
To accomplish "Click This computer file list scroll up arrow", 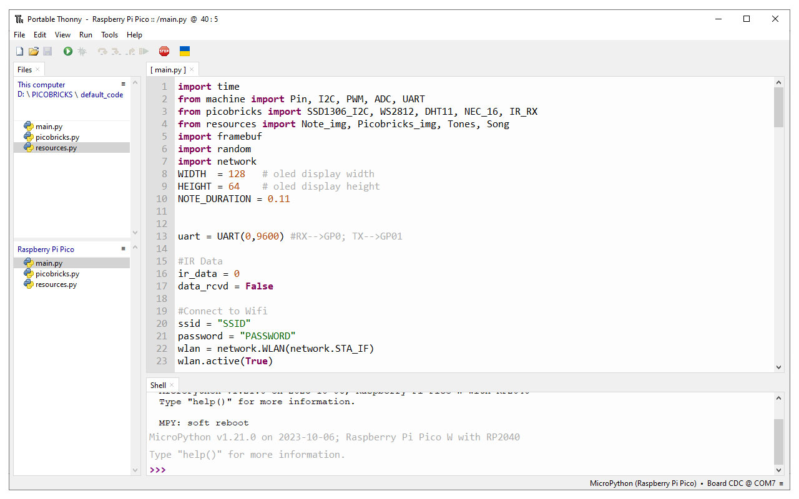I will point(135,82).
